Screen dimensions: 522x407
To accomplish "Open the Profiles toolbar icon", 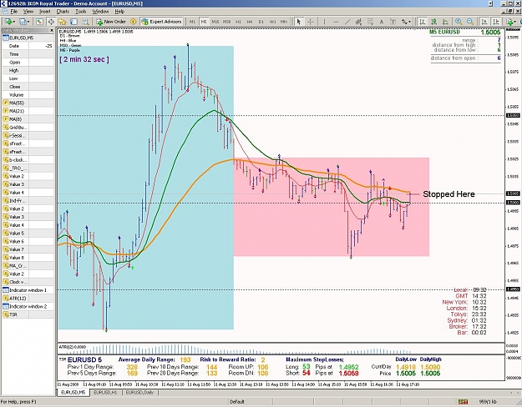I will 23,22.
